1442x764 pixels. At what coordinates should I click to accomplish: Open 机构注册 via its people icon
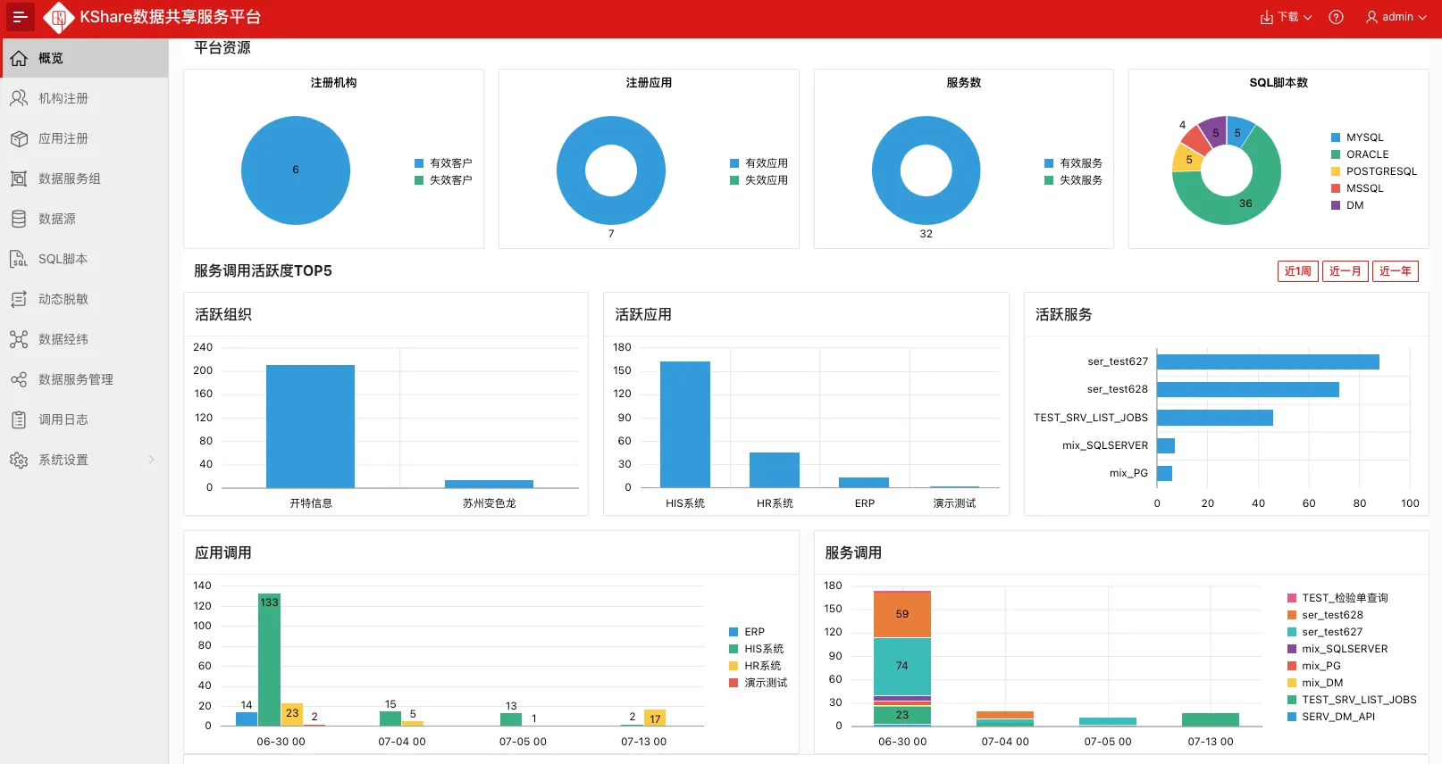tap(19, 98)
